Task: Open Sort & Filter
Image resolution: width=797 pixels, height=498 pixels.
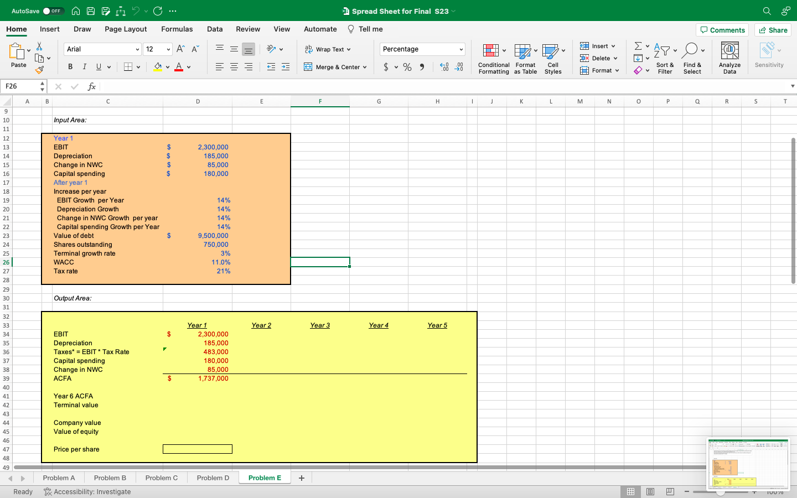Action: pos(665,58)
